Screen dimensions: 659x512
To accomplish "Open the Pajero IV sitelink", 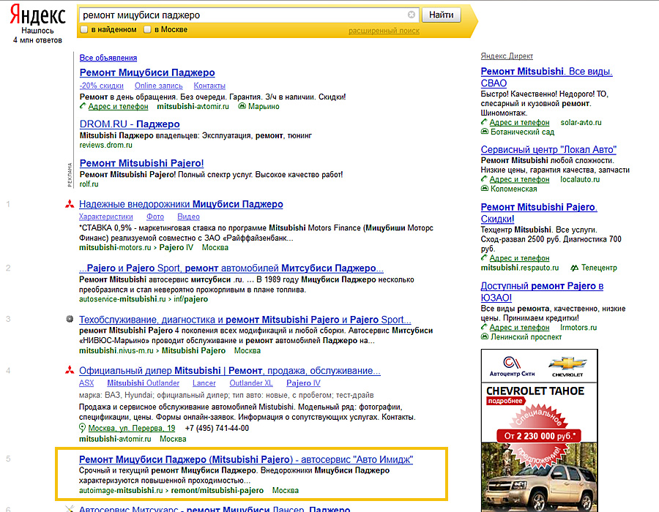I will click(303, 383).
